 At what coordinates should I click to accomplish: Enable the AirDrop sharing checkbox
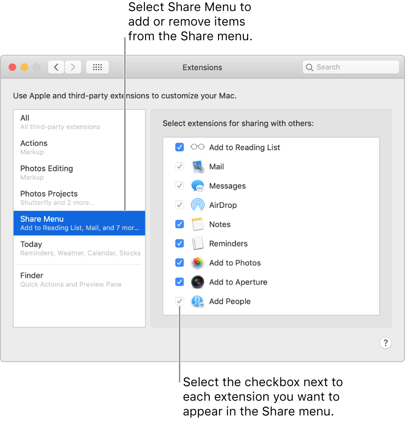(x=180, y=205)
